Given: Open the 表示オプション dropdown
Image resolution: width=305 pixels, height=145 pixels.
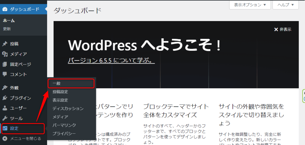Looking at the screenshot, I should click(250, 5).
